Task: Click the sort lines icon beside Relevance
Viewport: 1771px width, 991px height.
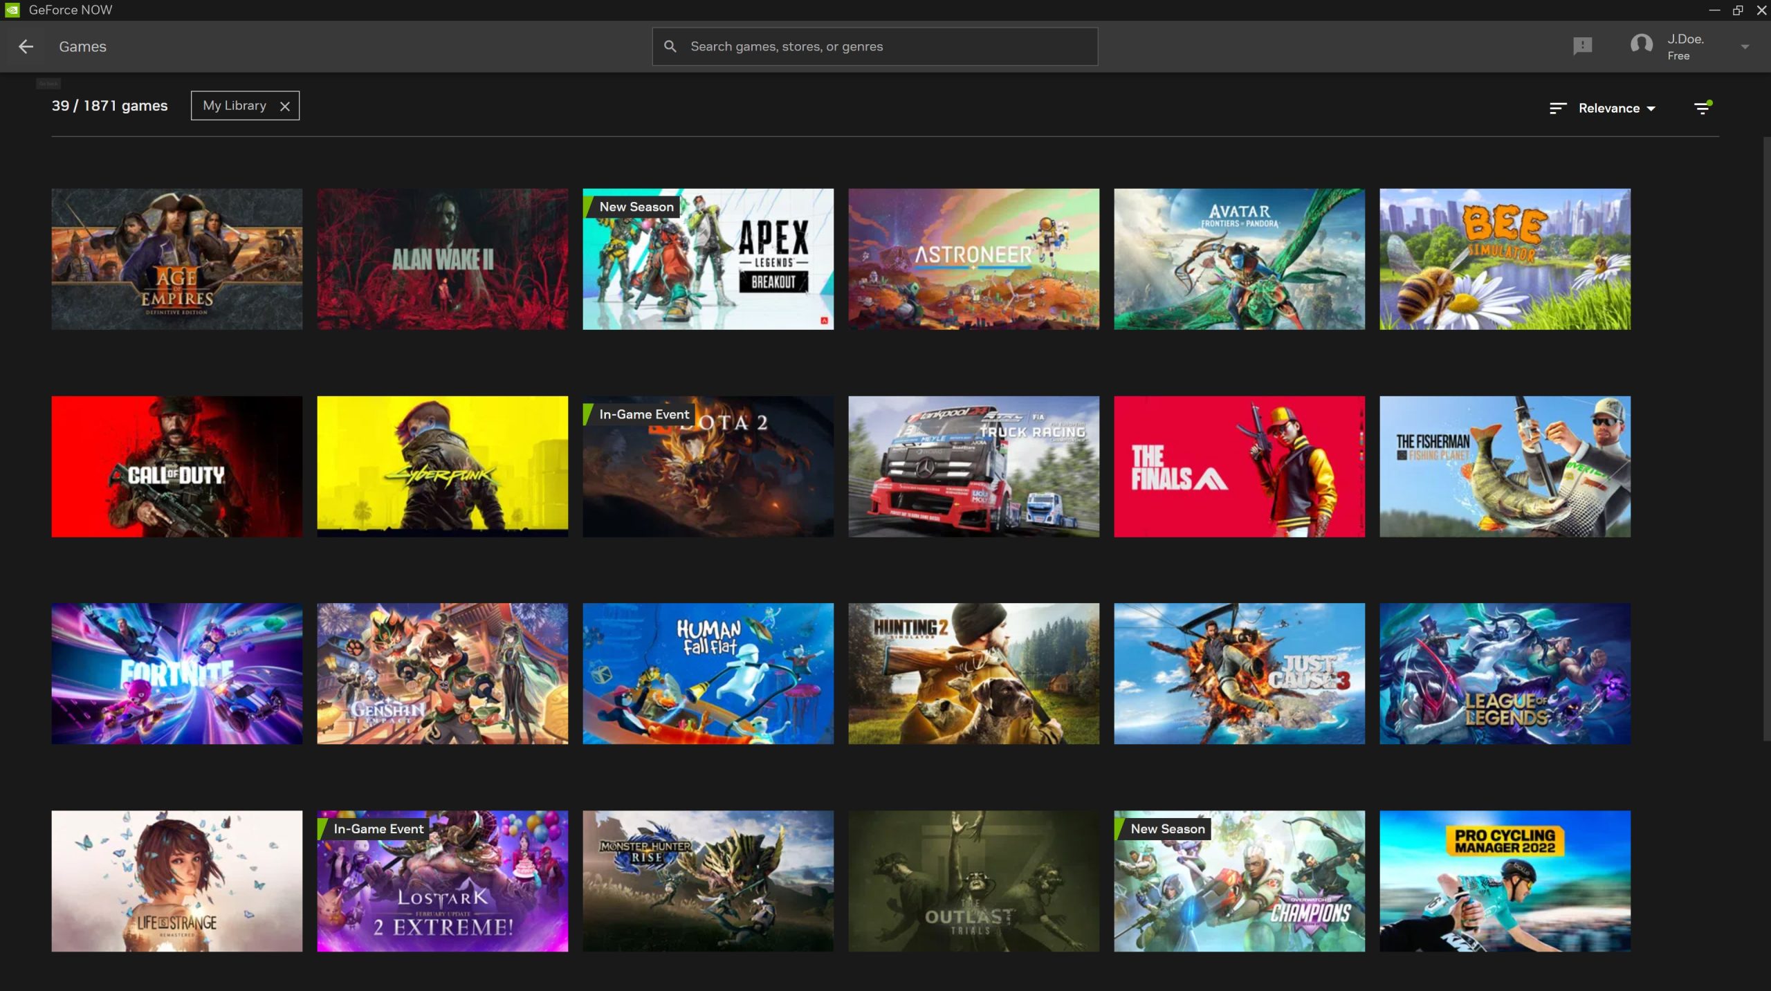Action: (1557, 109)
